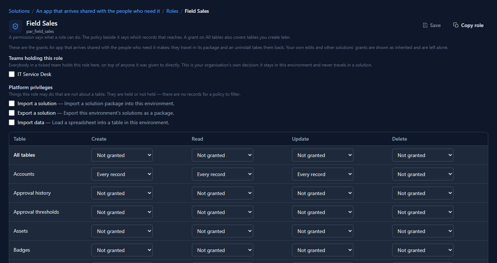Open the Assets Read dropdown
Screen dimensions: 497x263
222,231
